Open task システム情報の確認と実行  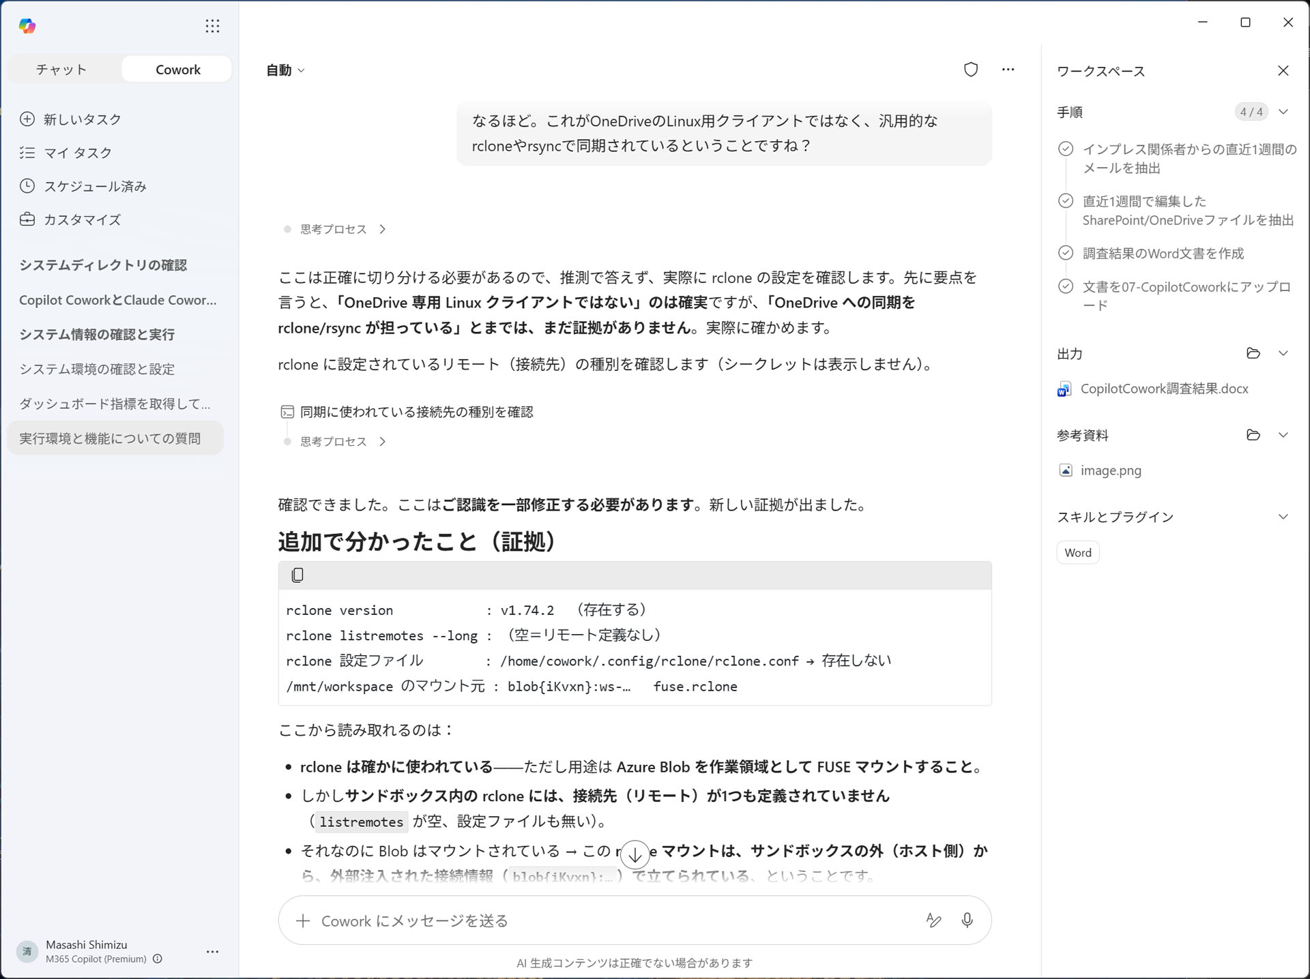[97, 335]
